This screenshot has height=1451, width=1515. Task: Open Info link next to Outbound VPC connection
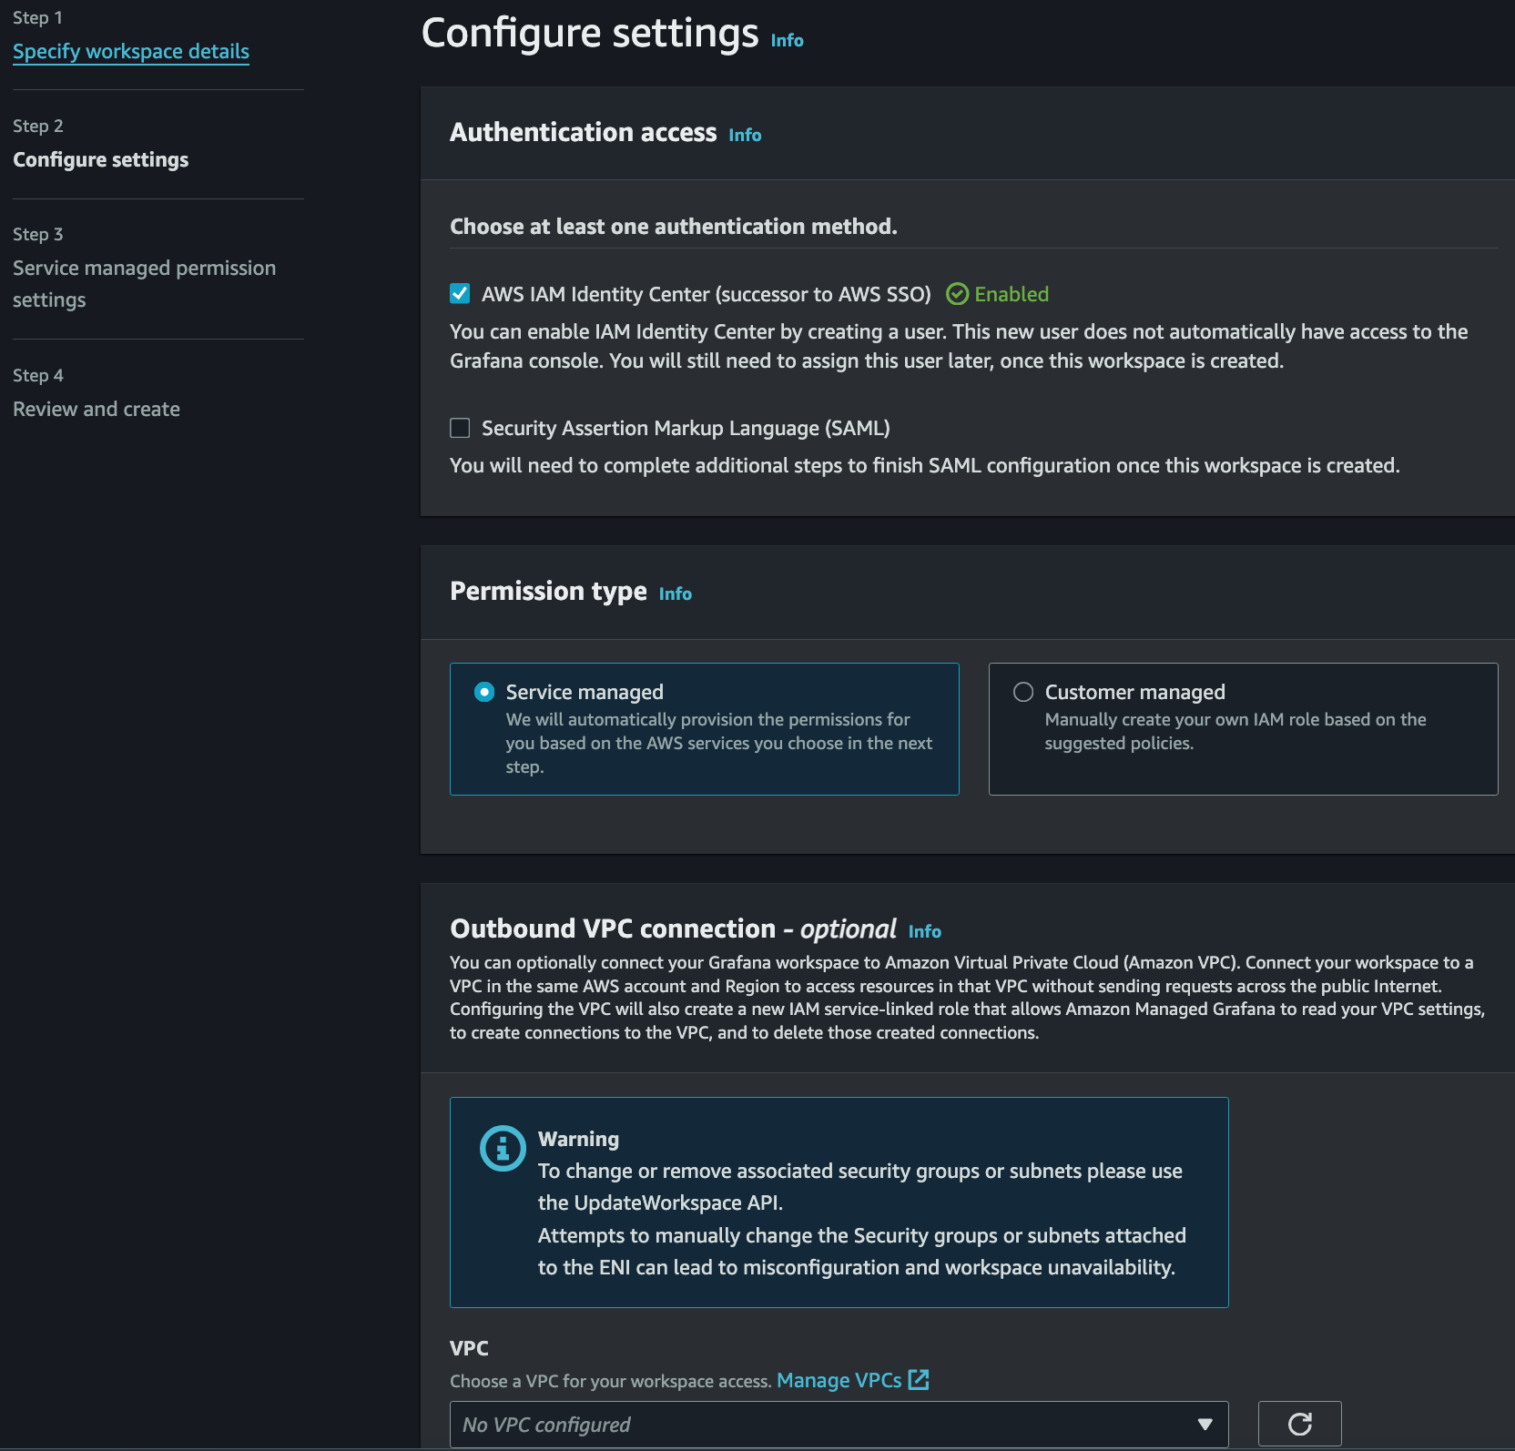coord(924,932)
